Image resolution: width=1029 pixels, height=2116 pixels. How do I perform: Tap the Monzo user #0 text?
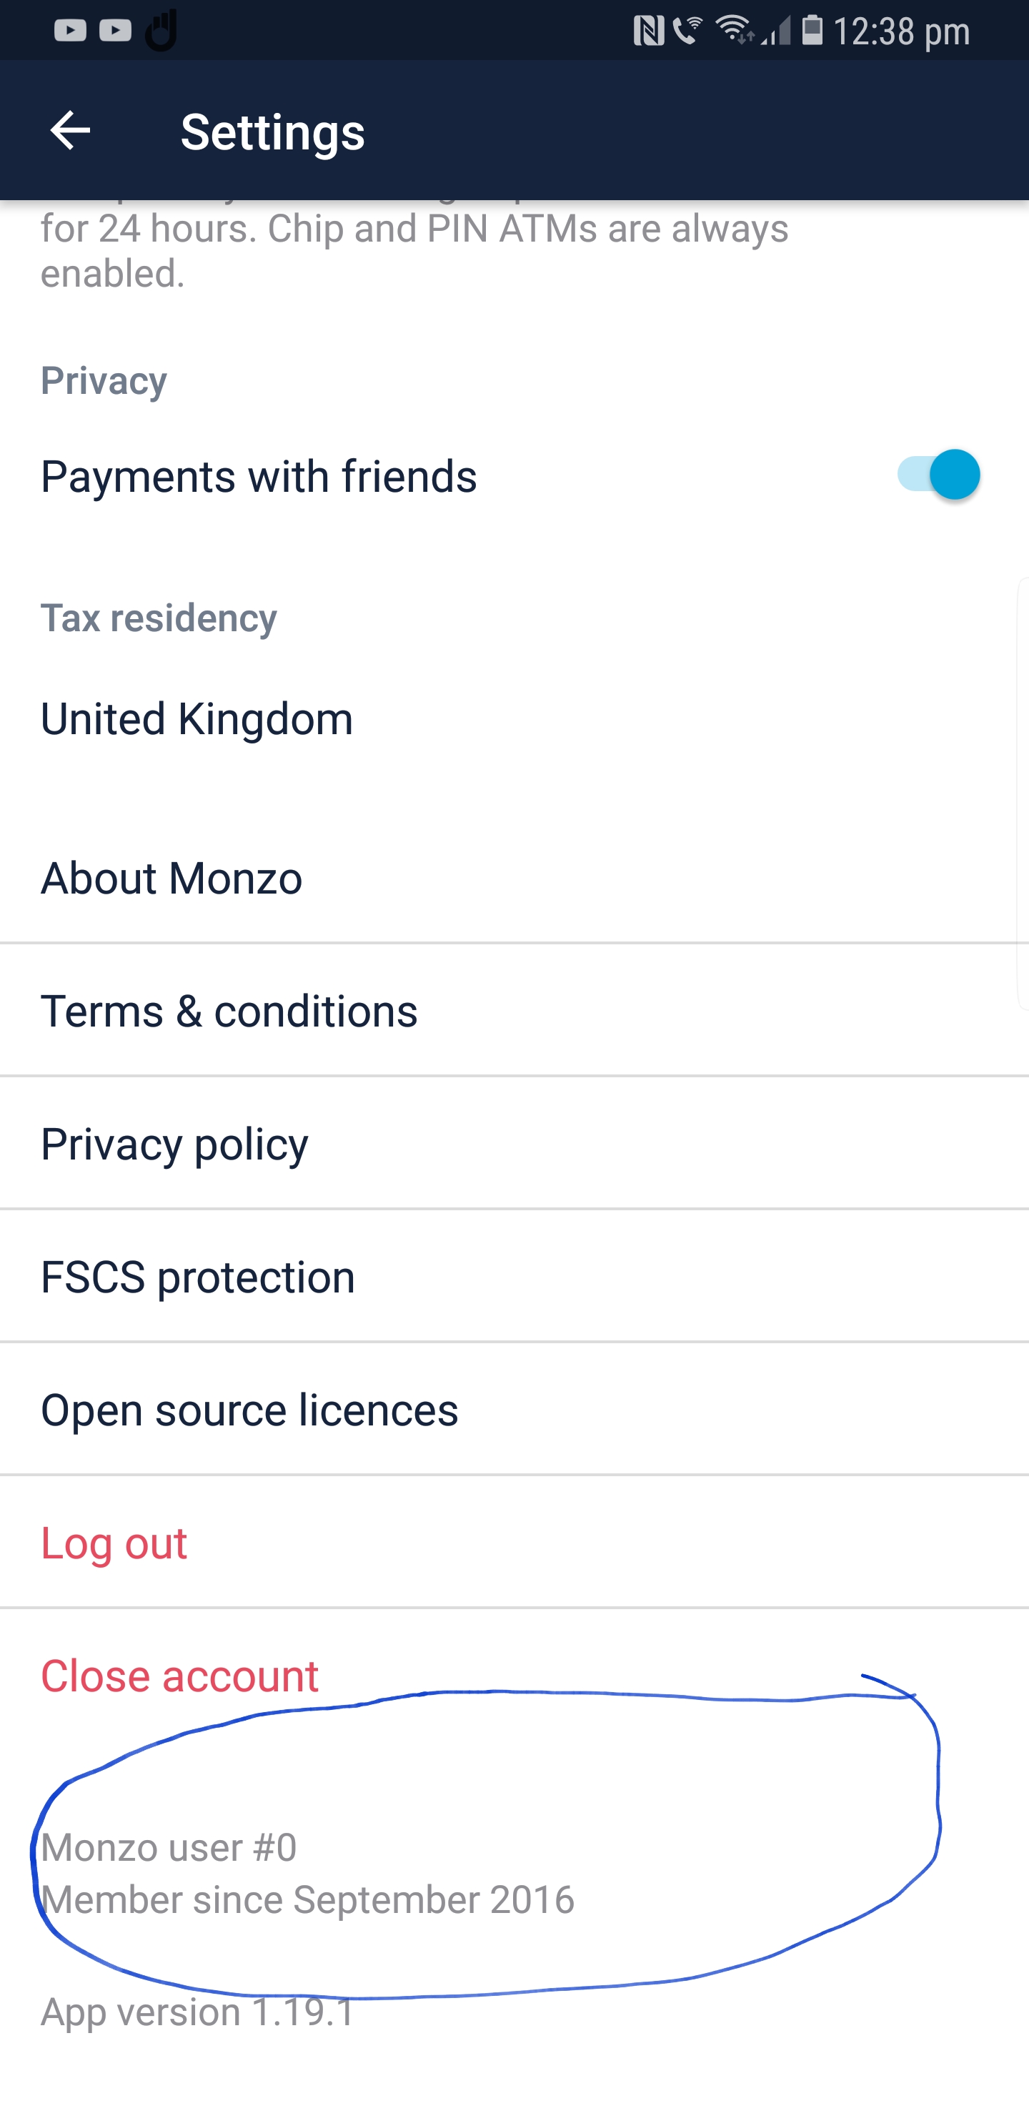(169, 1848)
